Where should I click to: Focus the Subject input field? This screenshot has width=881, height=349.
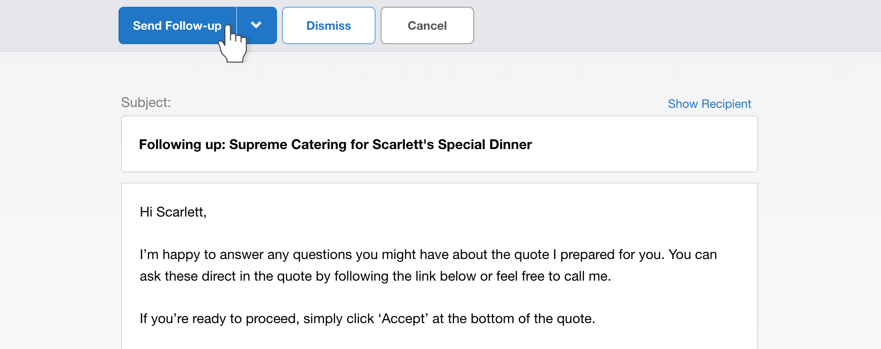click(x=440, y=144)
